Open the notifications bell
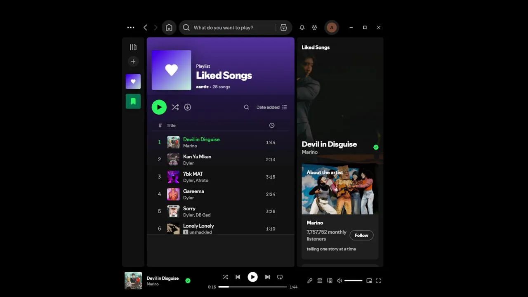The image size is (528, 297). pos(302,28)
